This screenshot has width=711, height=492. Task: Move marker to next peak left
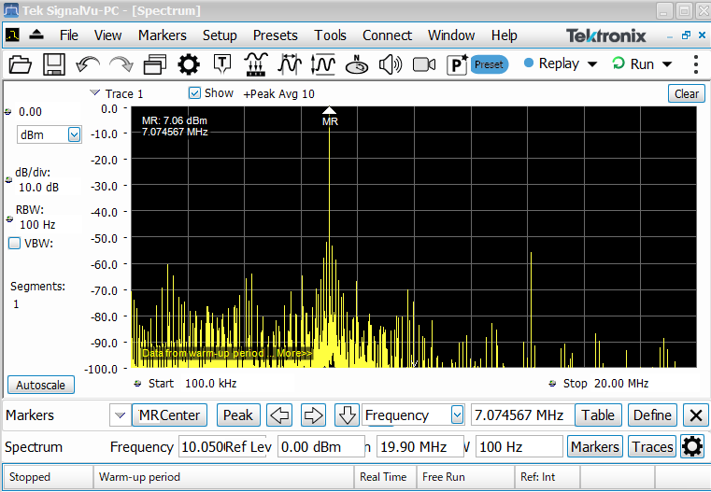[x=279, y=415]
